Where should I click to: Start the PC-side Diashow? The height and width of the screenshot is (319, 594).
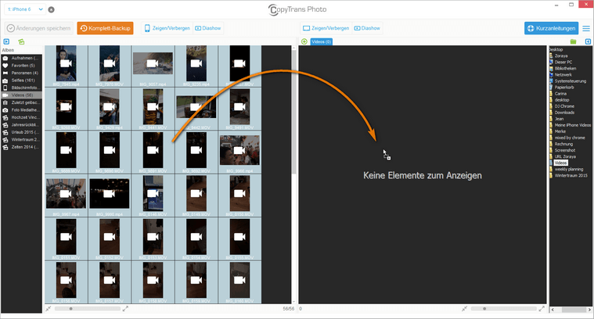367,28
